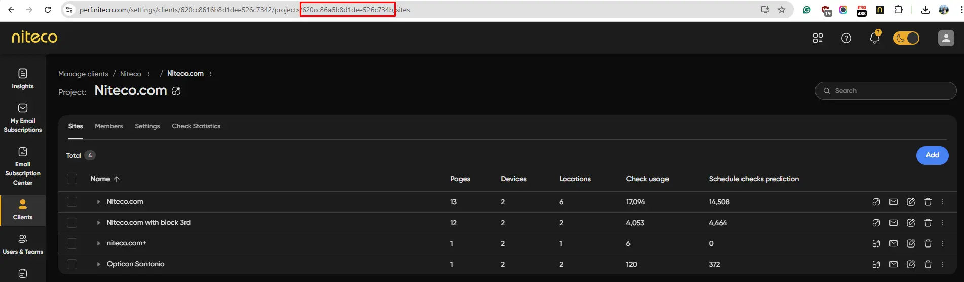
Task: Open the help question mark icon
Action: click(x=846, y=38)
